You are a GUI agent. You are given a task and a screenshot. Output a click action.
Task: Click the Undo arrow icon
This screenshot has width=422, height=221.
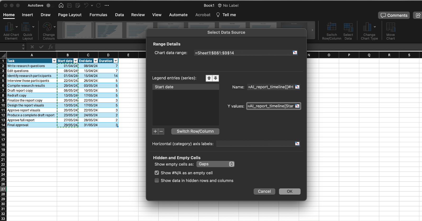coord(86,5)
